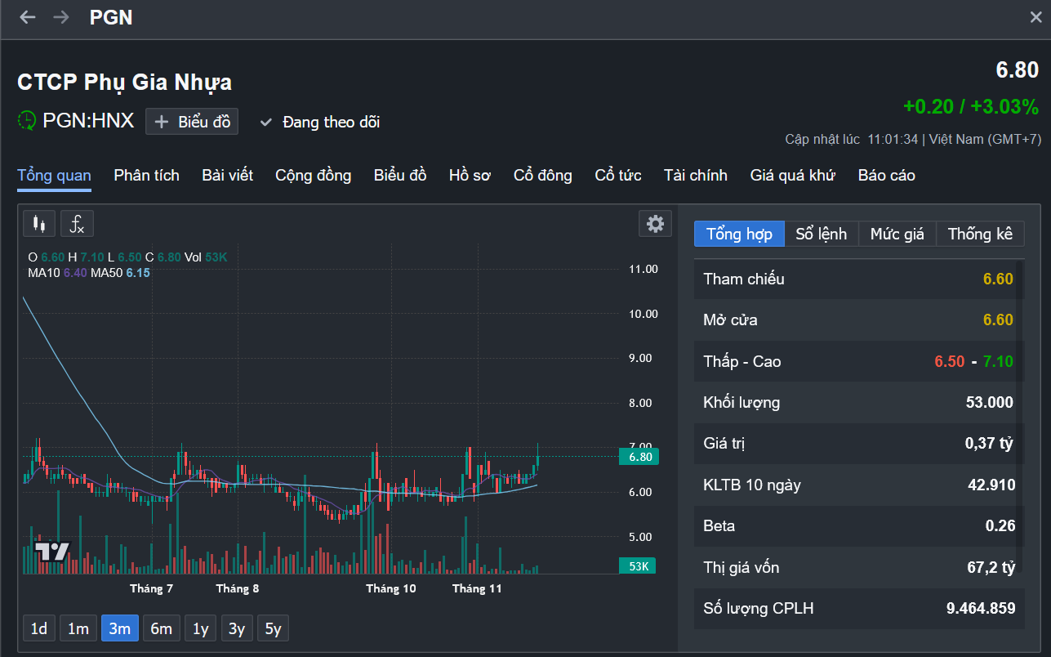Viewport: 1051px width, 657px height.
Task: Click the KLTB 10 ngày value 42.910
Action: click(x=991, y=485)
